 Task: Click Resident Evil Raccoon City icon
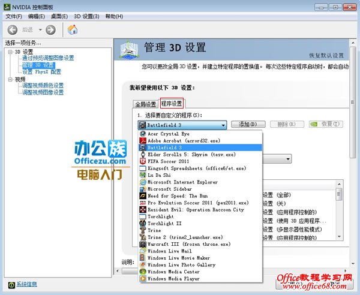click(143, 209)
